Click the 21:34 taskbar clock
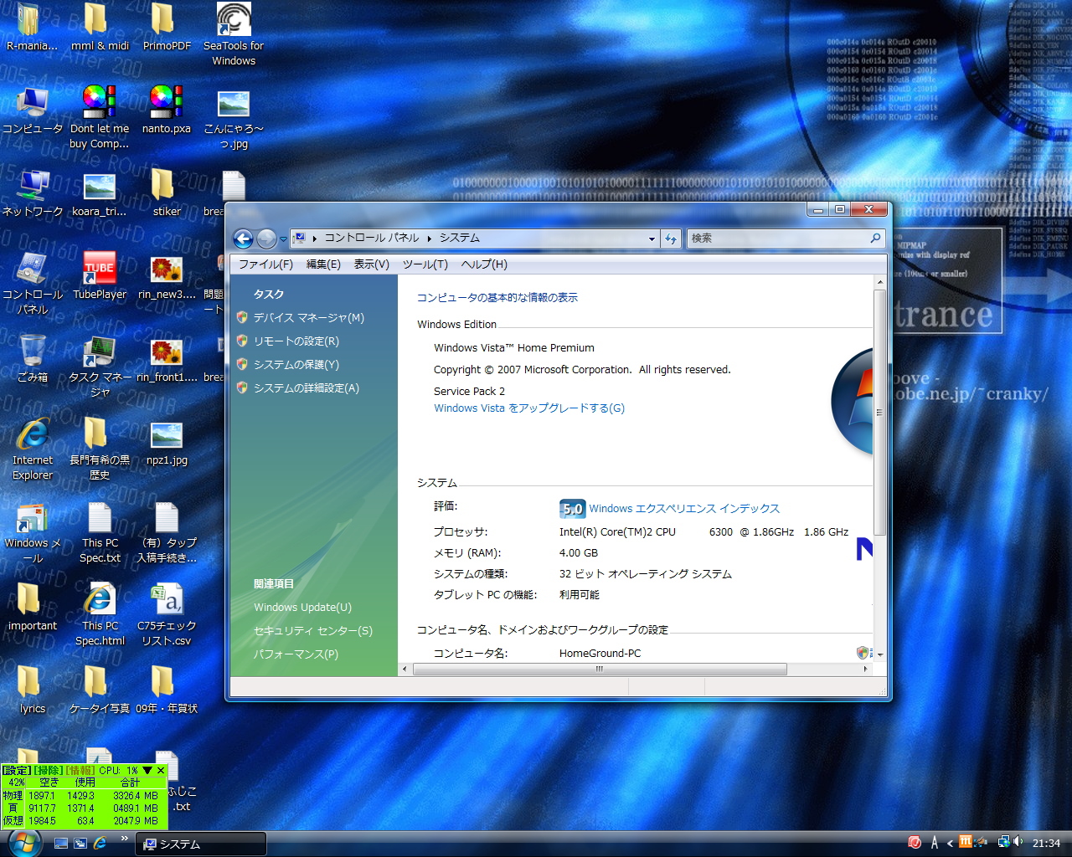The height and width of the screenshot is (857, 1072). pyautogui.click(x=1046, y=844)
